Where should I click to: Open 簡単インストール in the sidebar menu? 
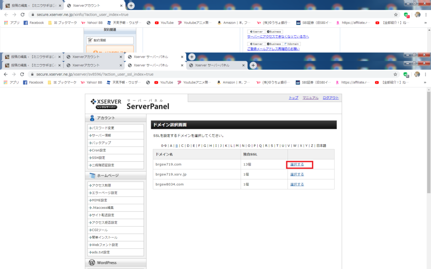click(102, 237)
